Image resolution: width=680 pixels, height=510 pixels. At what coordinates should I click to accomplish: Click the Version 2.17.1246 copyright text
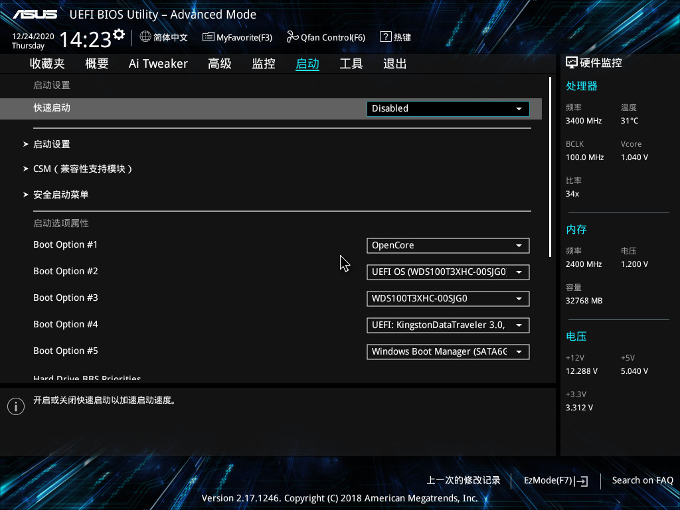[x=339, y=498]
